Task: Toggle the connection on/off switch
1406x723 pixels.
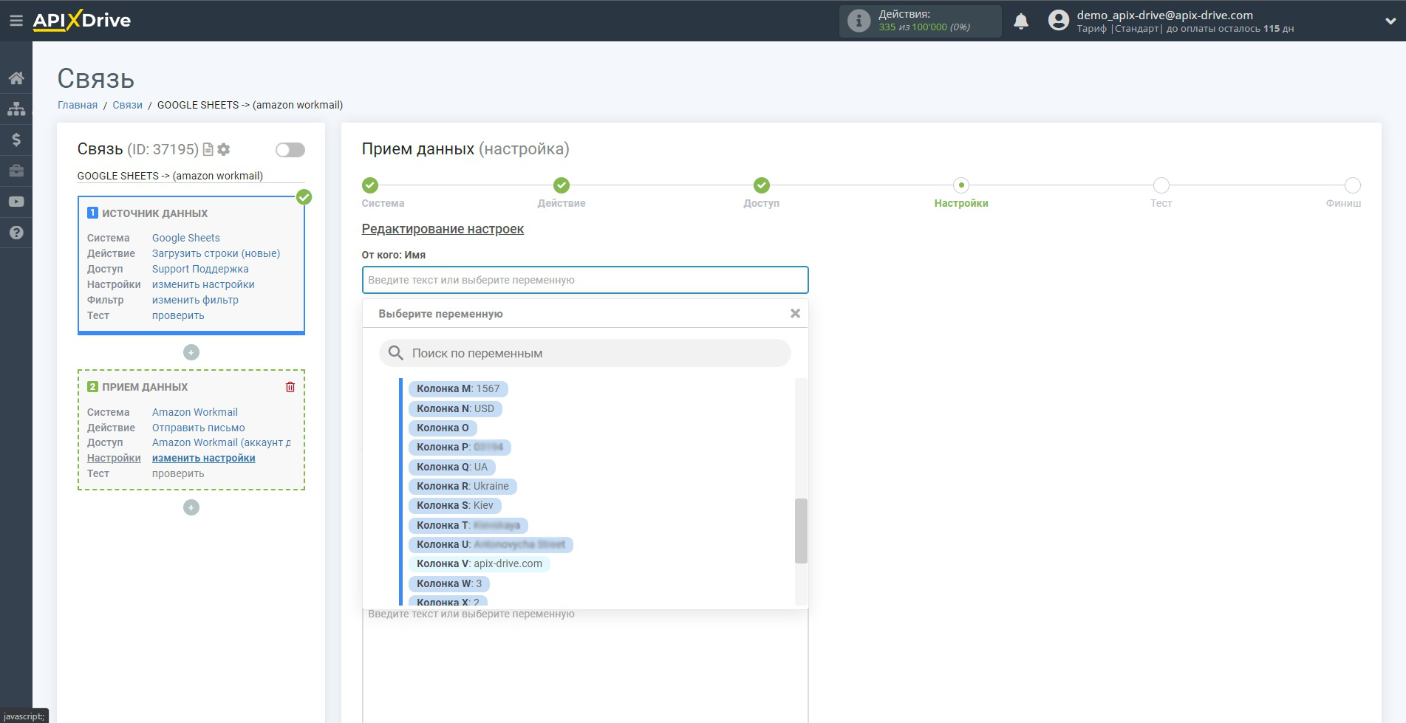Action: coord(290,150)
